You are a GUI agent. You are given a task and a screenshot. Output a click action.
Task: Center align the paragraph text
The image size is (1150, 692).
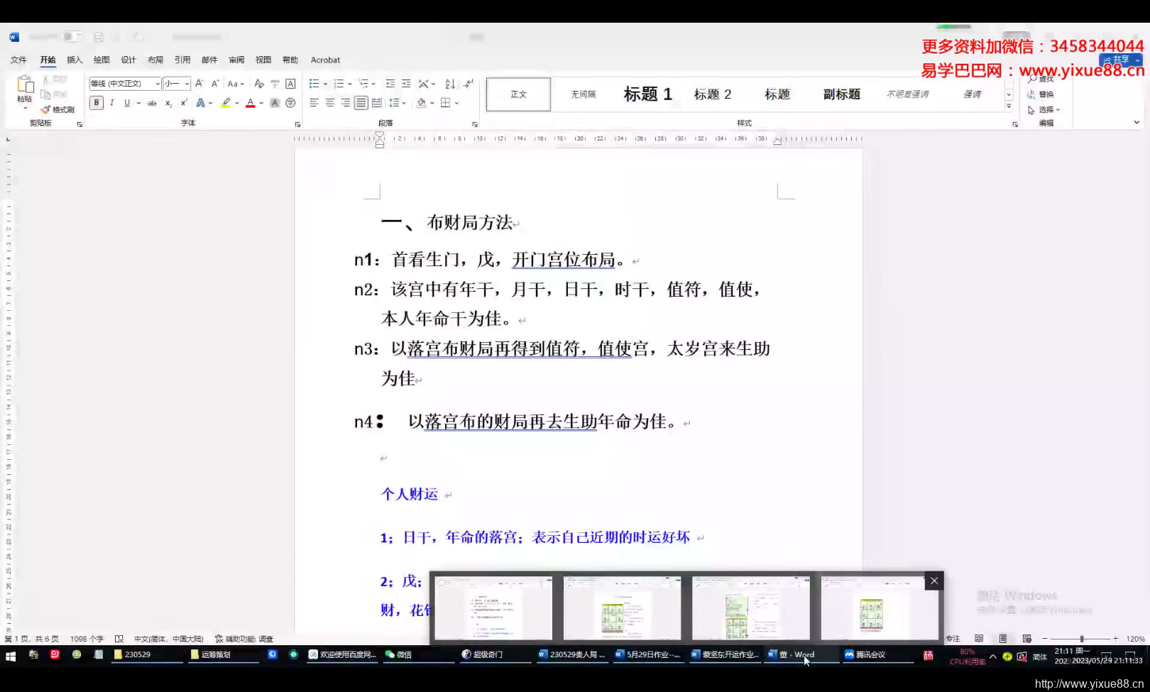(329, 102)
